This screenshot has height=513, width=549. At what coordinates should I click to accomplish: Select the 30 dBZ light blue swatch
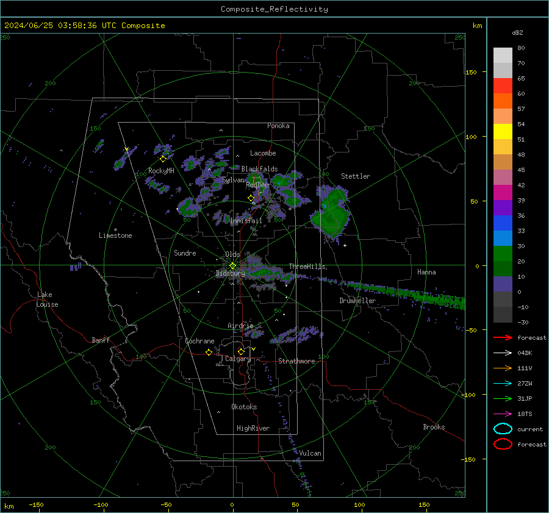point(503,238)
